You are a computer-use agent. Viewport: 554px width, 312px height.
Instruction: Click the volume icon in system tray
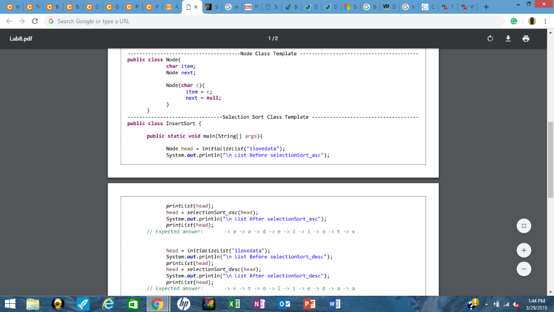coord(516,304)
